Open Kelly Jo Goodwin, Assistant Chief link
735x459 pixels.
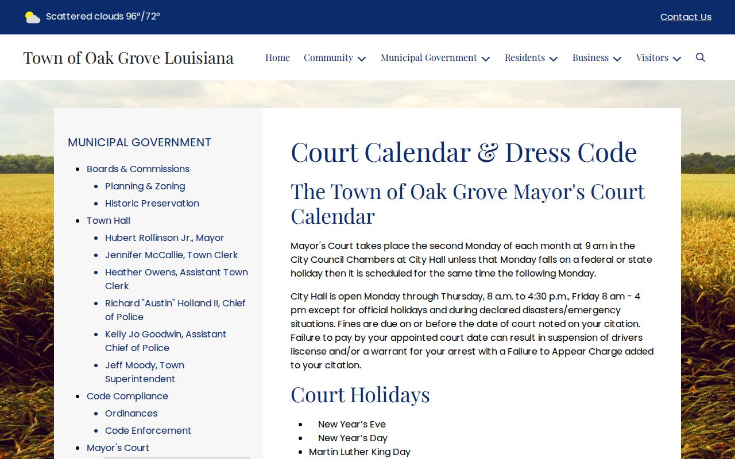point(165,341)
